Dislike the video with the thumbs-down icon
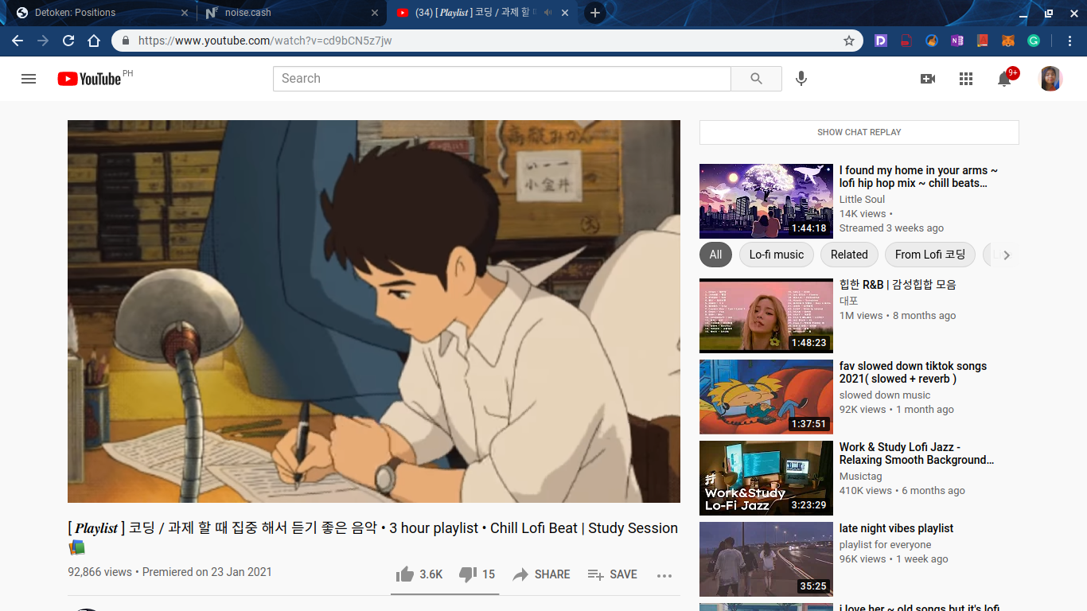This screenshot has width=1087, height=611. click(x=468, y=574)
